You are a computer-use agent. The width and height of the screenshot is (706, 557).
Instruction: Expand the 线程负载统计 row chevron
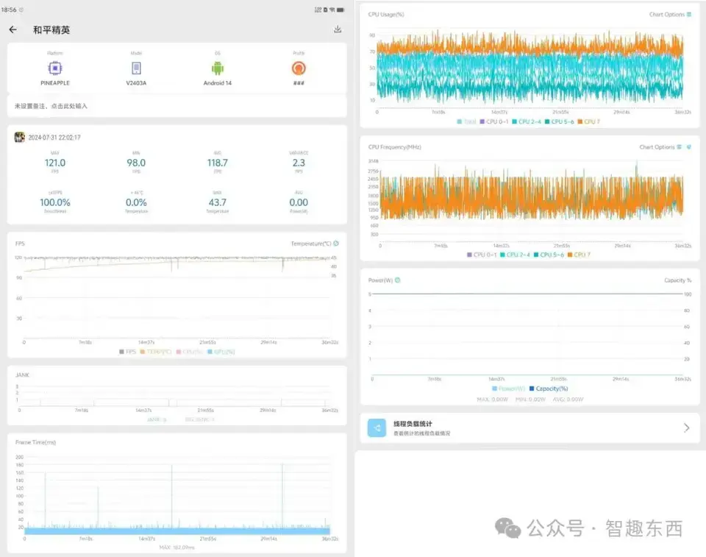click(x=686, y=427)
